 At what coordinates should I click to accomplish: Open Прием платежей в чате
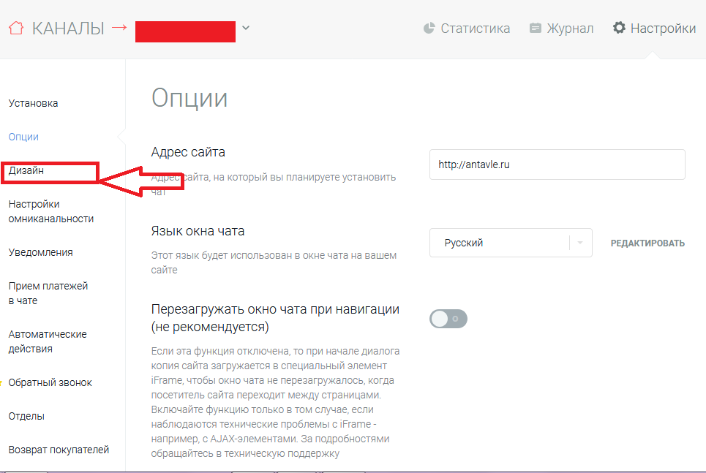[48, 293]
